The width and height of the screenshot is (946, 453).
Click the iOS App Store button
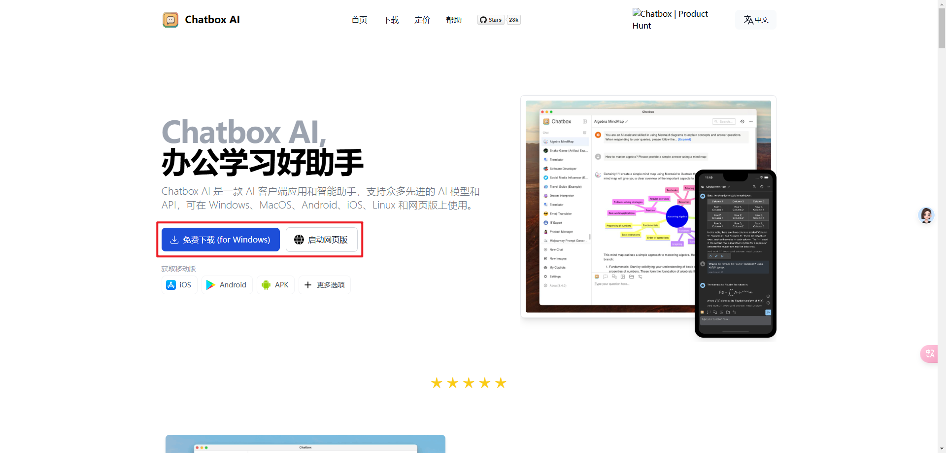(179, 285)
